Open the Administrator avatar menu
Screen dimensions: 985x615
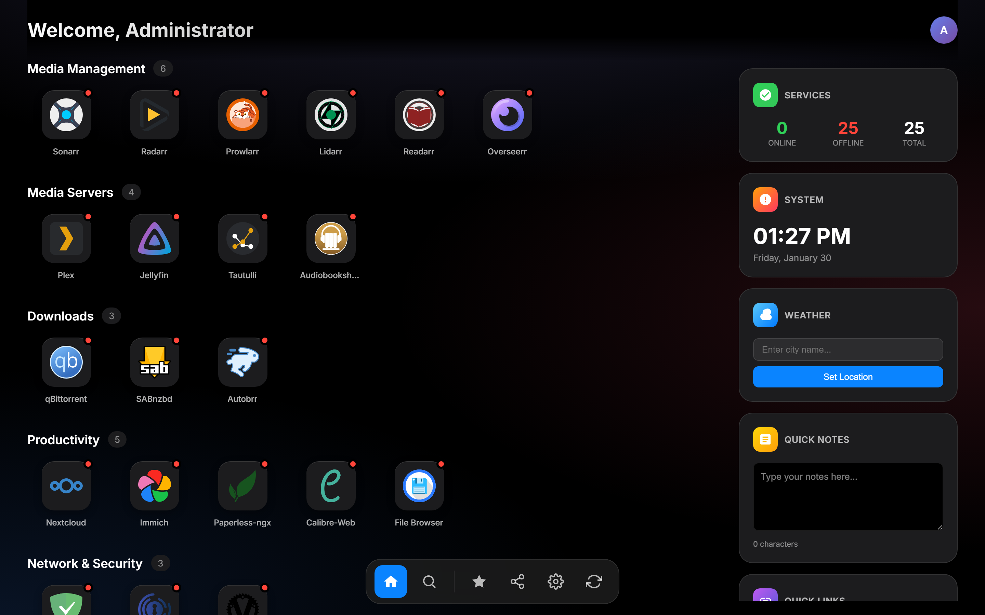coord(944,30)
